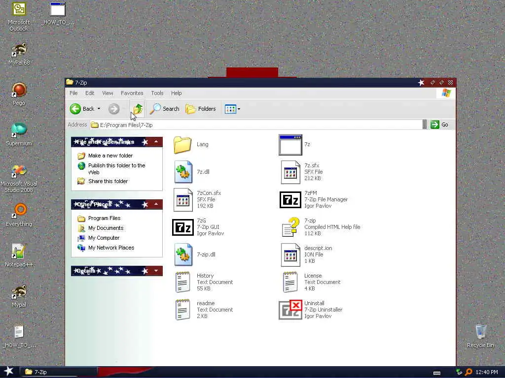Open the Views dropdown arrow
This screenshot has height=378, width=505.
[x=239, y=109]
